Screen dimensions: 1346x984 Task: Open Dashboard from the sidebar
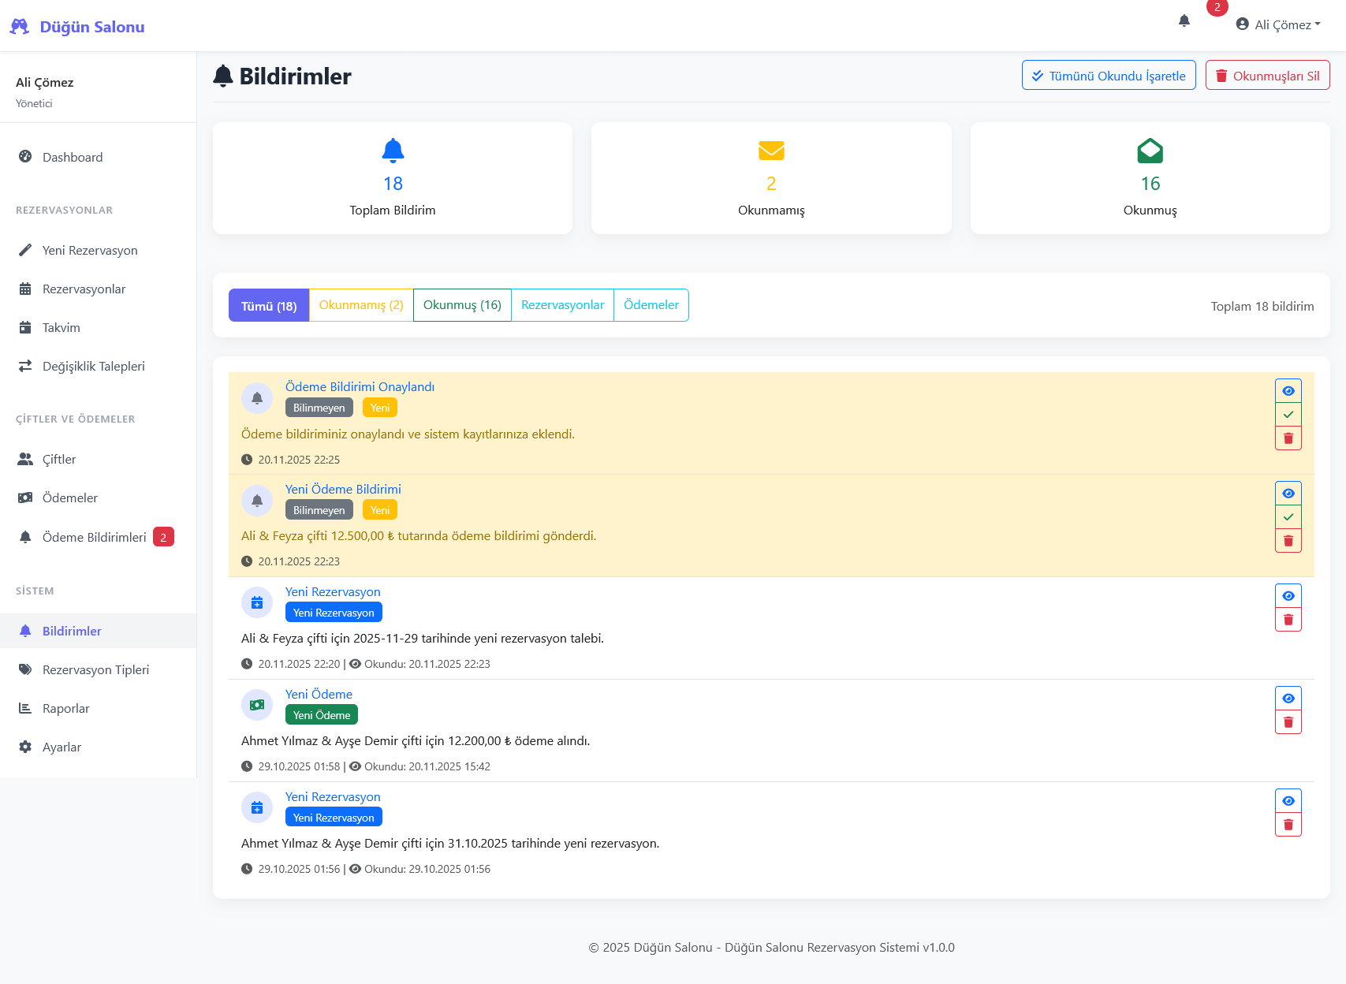tap(73, 157)
